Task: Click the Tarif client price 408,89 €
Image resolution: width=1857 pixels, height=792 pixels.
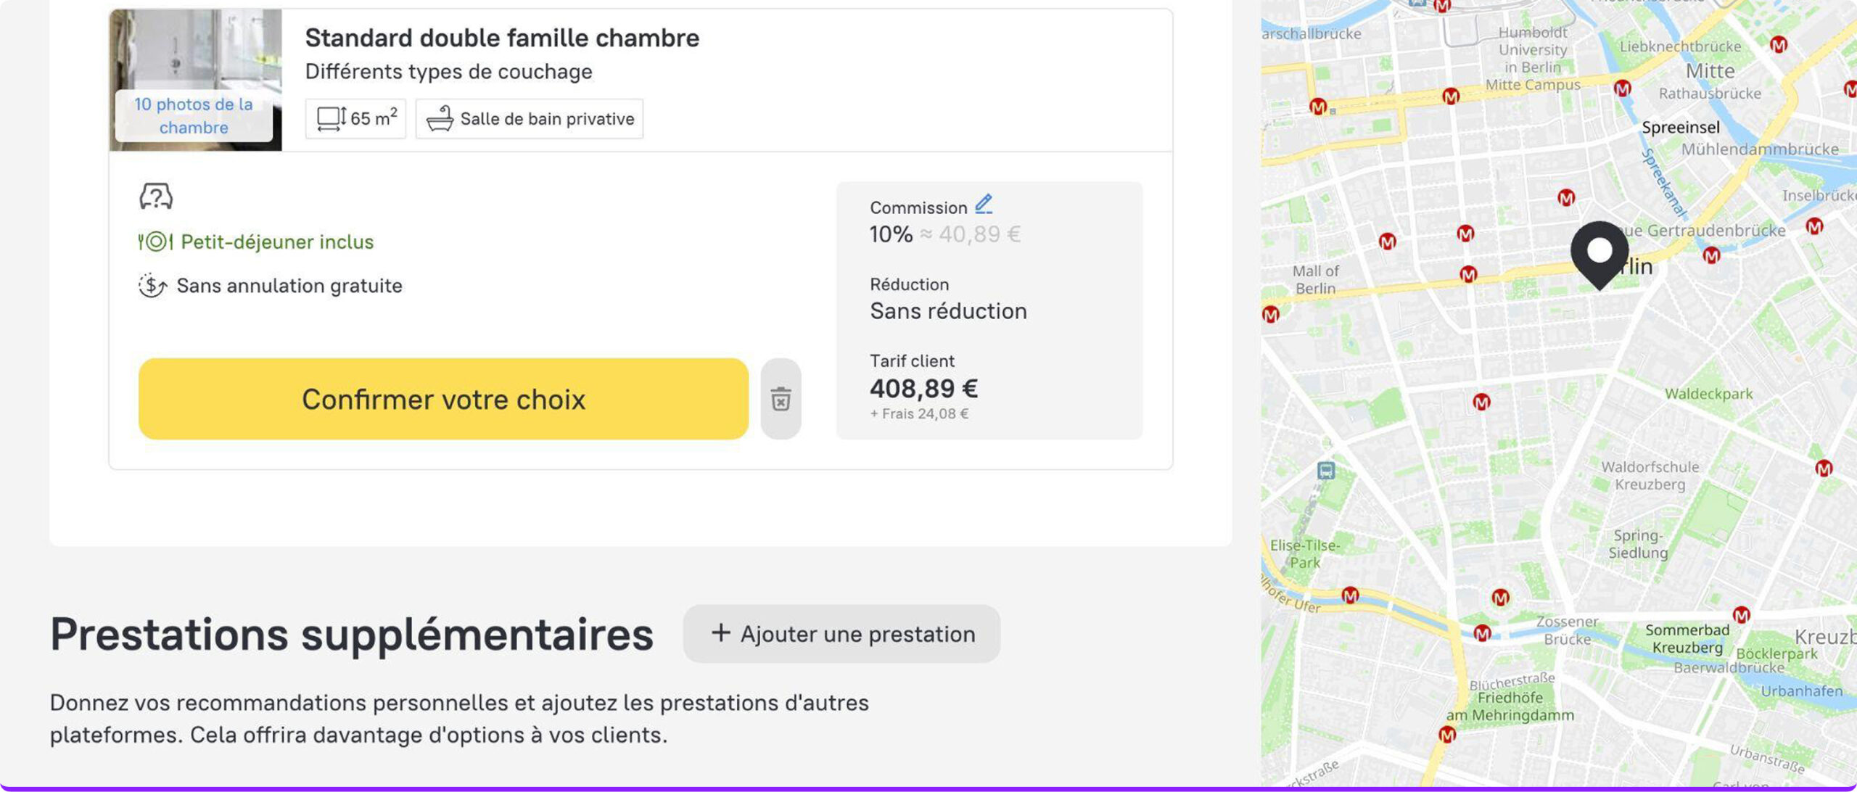Action: click(923, 389)
